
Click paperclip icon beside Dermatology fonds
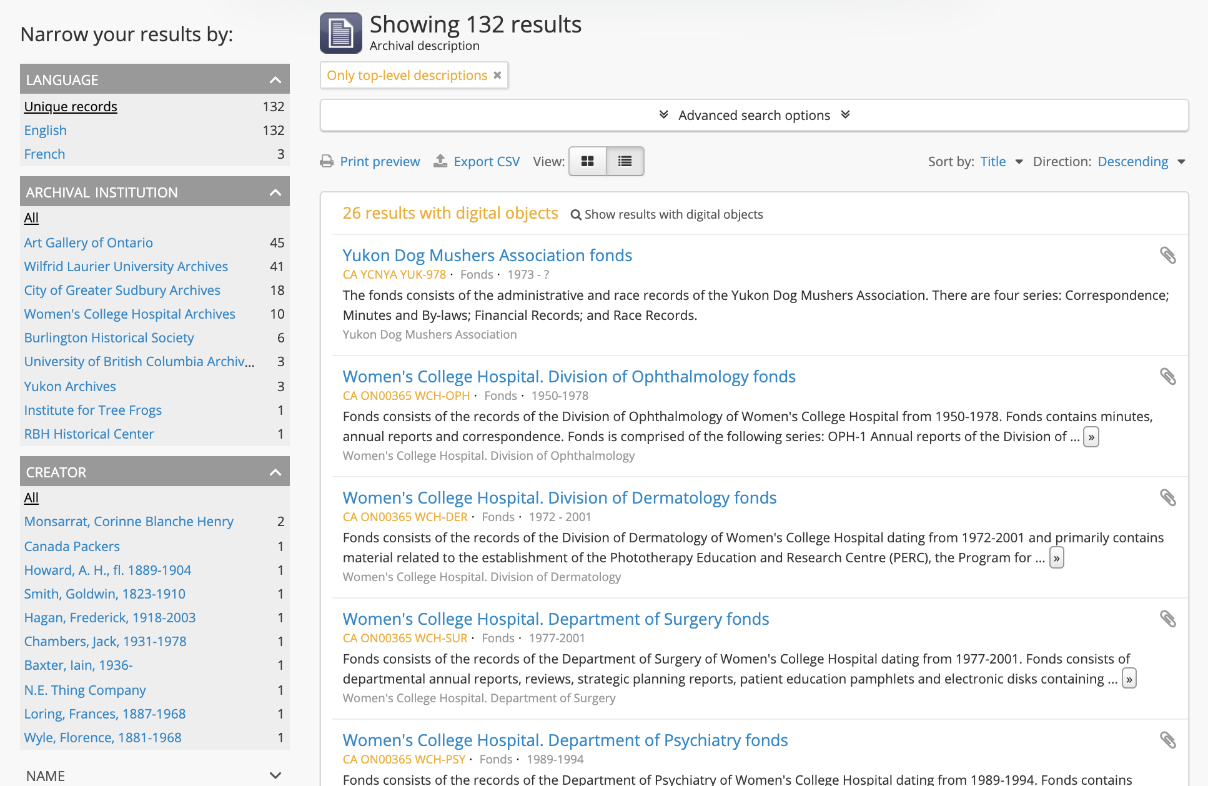pos(1167,497)
